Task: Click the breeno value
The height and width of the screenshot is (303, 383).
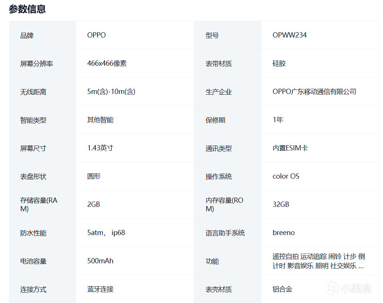Action: [284, 232]
